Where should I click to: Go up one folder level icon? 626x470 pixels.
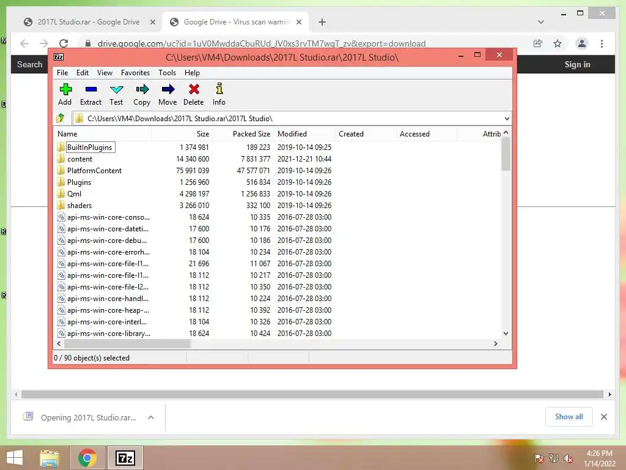tap(61, 118)
